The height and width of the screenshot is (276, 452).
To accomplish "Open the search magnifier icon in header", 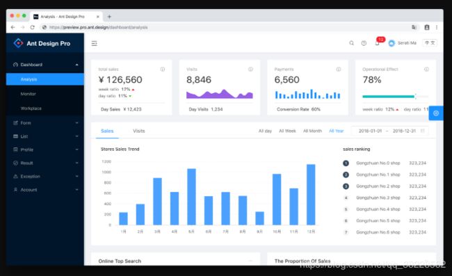I will tap(351, 43).
